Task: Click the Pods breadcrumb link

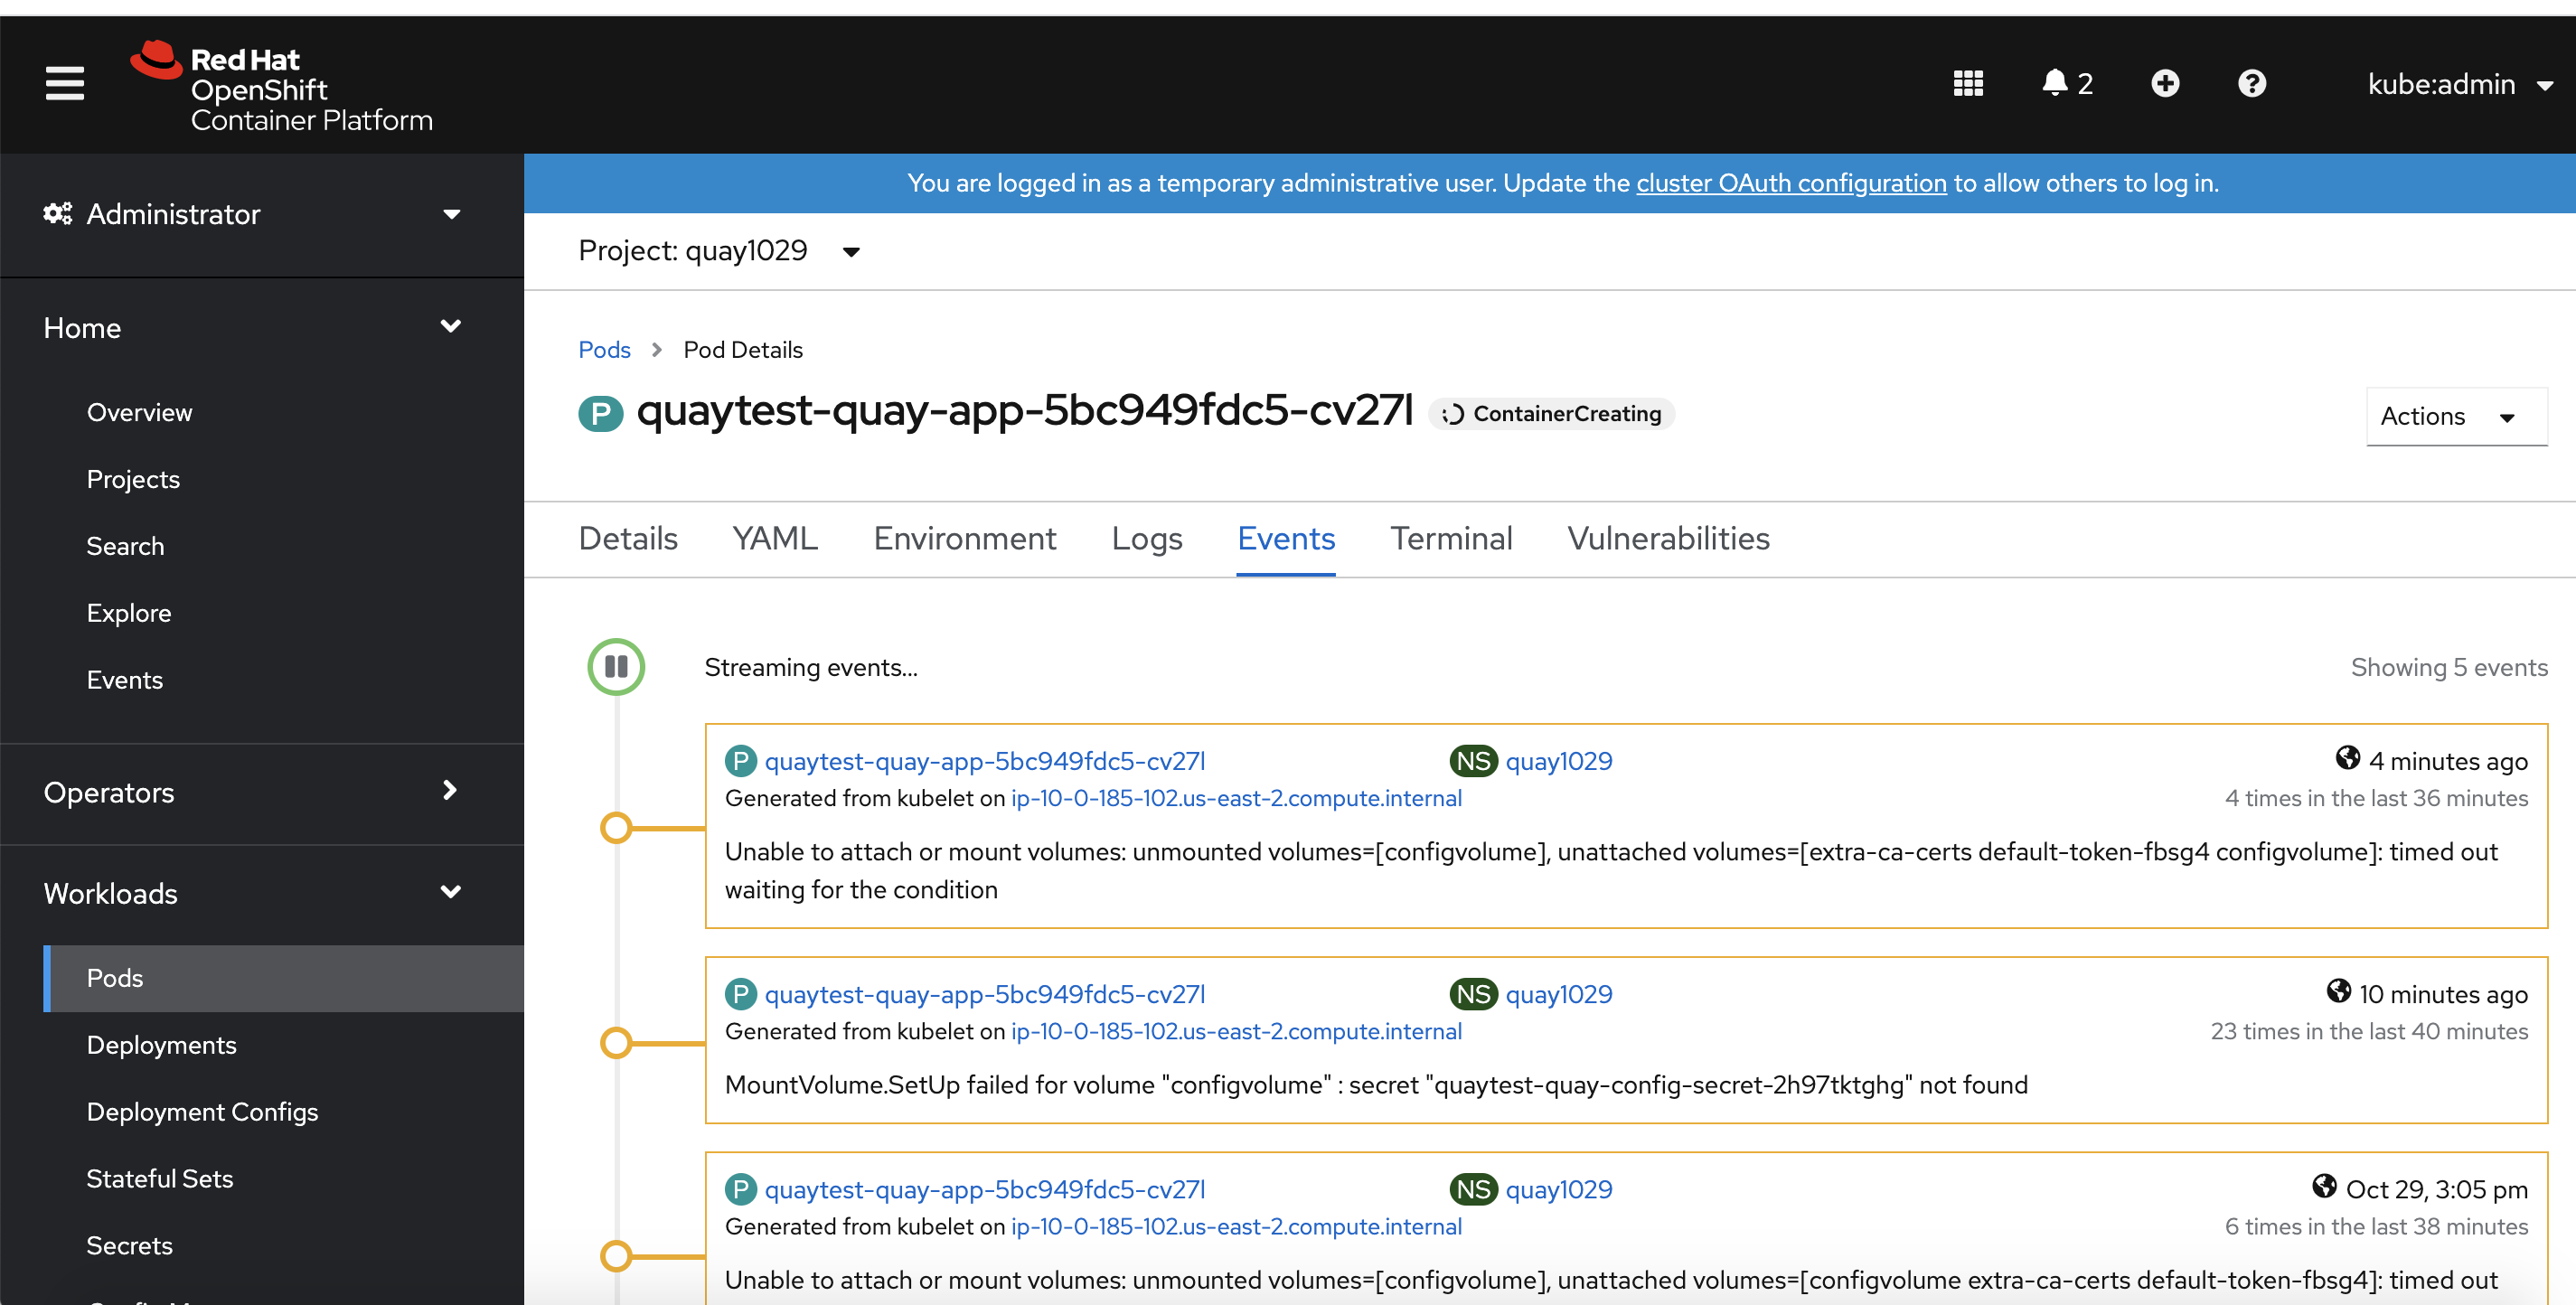Action: point(604,350)
